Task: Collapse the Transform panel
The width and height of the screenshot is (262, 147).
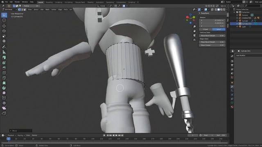Action: pos(199,13)
